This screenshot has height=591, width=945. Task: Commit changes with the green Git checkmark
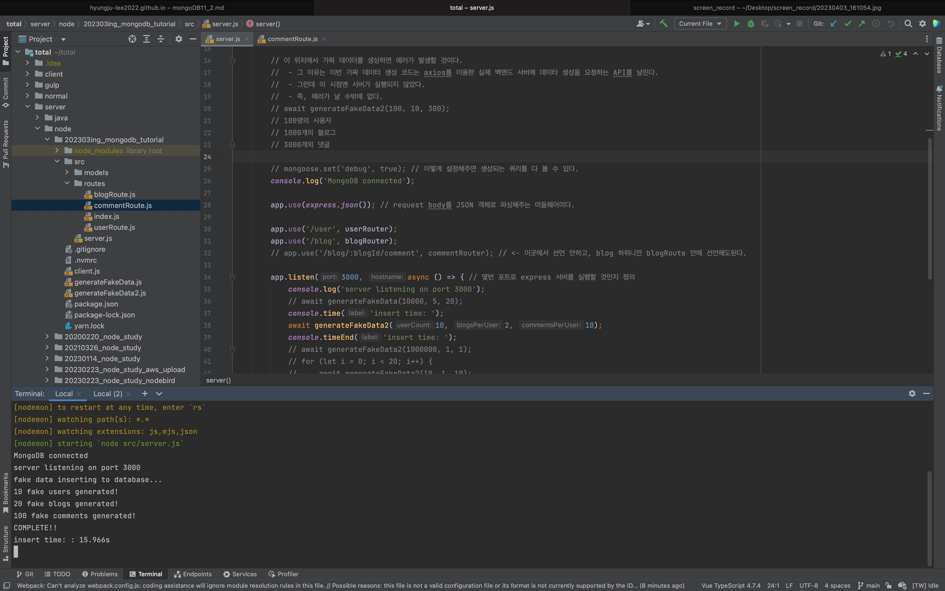848,24
